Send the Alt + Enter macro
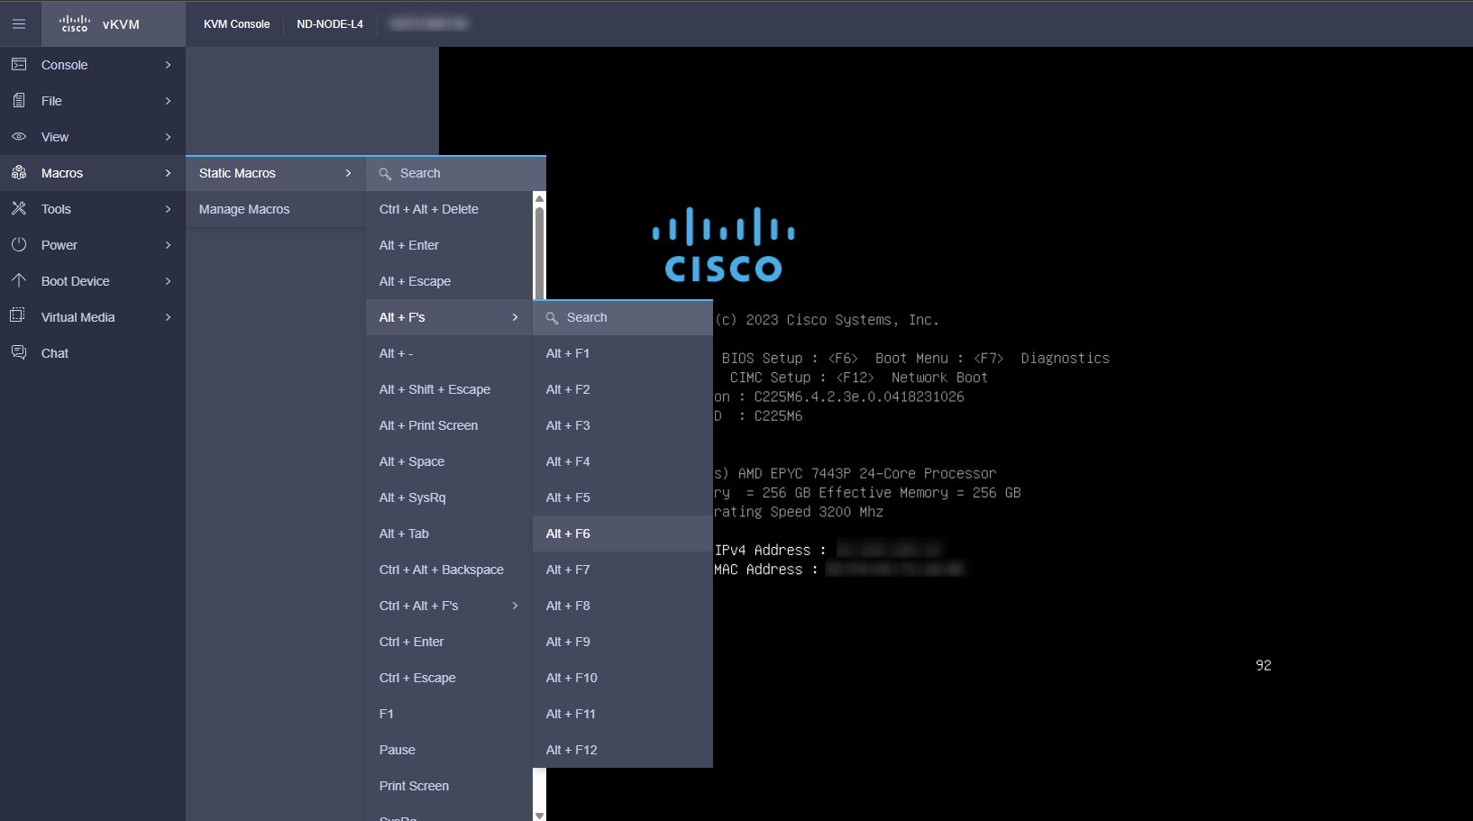This screenshot has width=1473, height=821. pos(450,245)
